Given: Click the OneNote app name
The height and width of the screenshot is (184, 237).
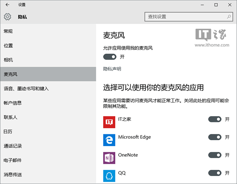Looking at the screenshot, I should tap(128, 155).
